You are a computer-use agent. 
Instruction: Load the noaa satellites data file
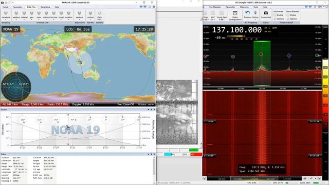click(39, 15)
